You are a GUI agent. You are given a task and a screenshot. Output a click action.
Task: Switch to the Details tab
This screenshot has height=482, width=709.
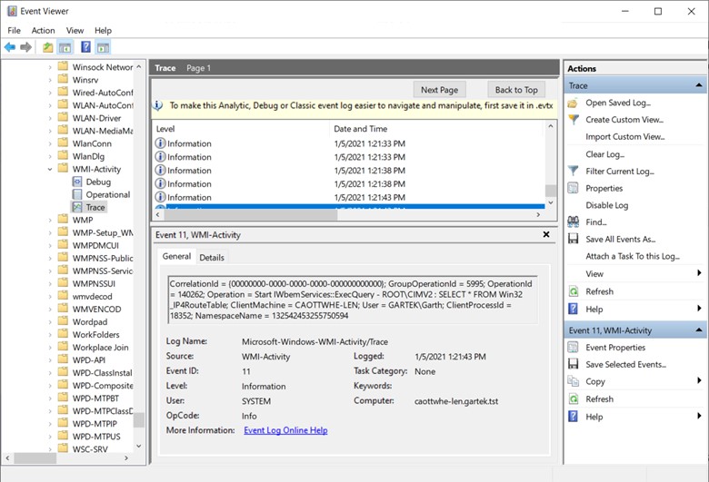pos(211,258)
